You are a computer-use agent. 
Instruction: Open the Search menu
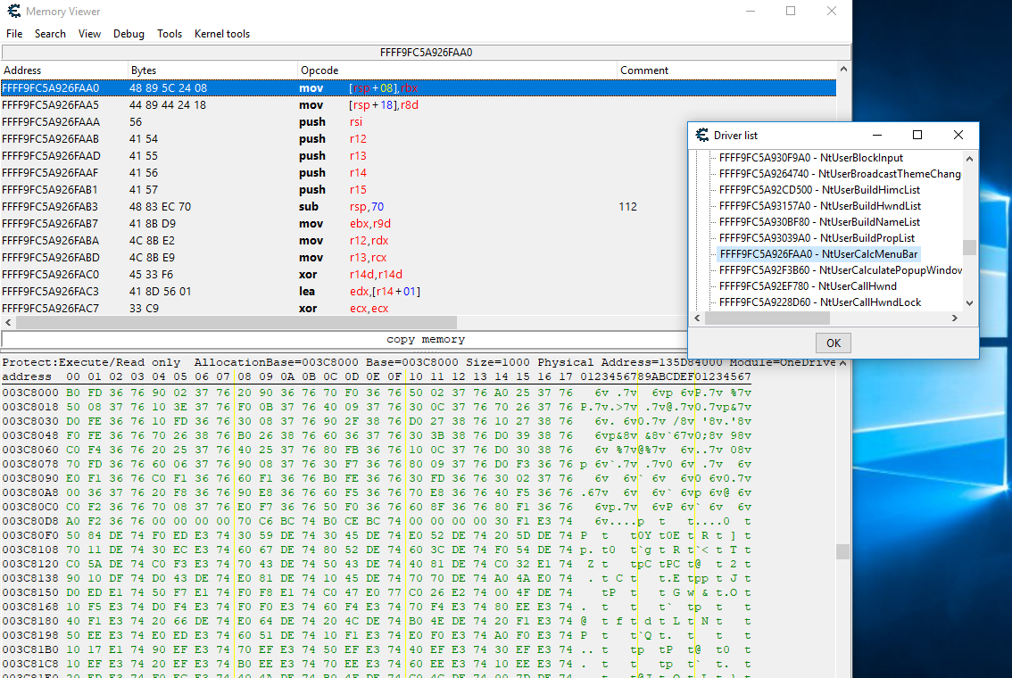coord(50,34)
